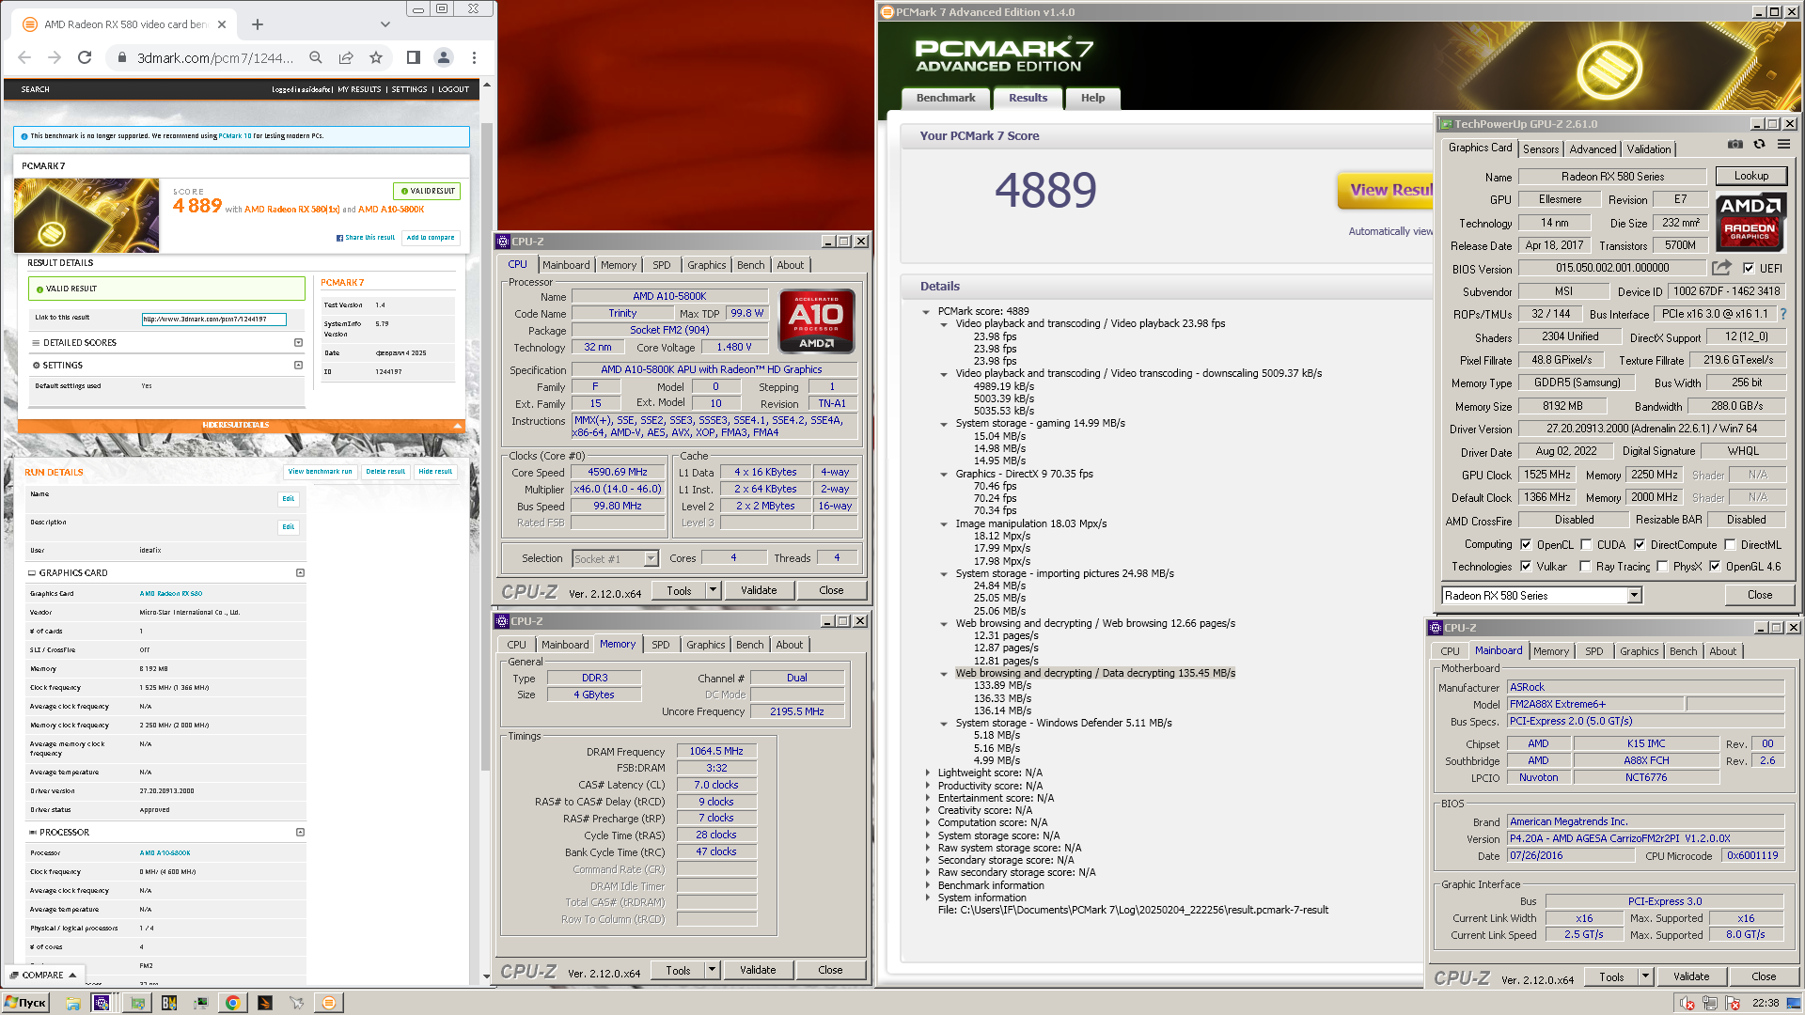Screen dimensions: 1805x1015
Task: Switch to Sensors tab in GPU-Z
Action: (x=1541, y=148)
